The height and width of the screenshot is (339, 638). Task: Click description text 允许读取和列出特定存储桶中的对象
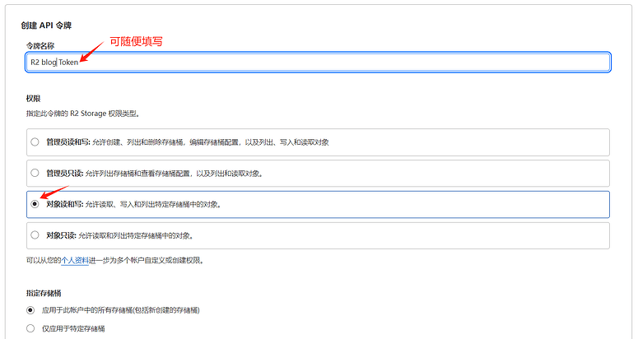click(142, 235)
